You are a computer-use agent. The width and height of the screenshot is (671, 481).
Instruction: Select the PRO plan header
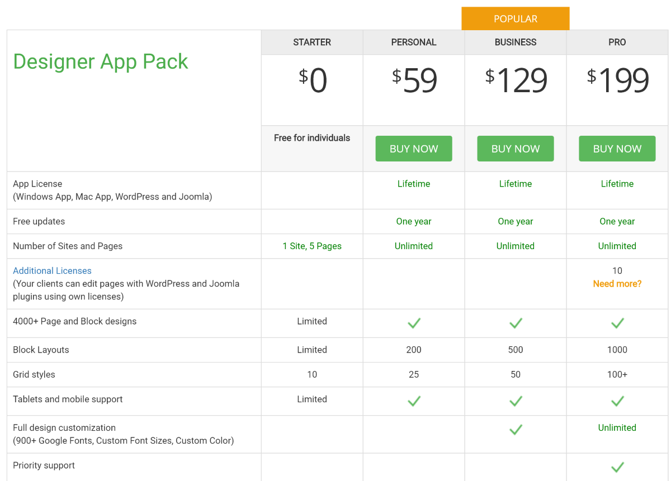tap(617, 42)
